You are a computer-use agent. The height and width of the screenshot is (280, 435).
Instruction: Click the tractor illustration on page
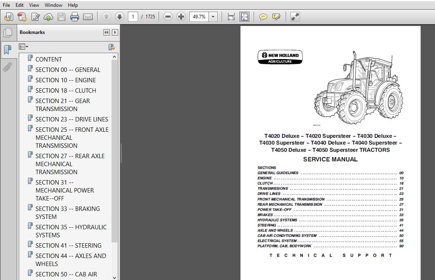click(x=358, y=87)
